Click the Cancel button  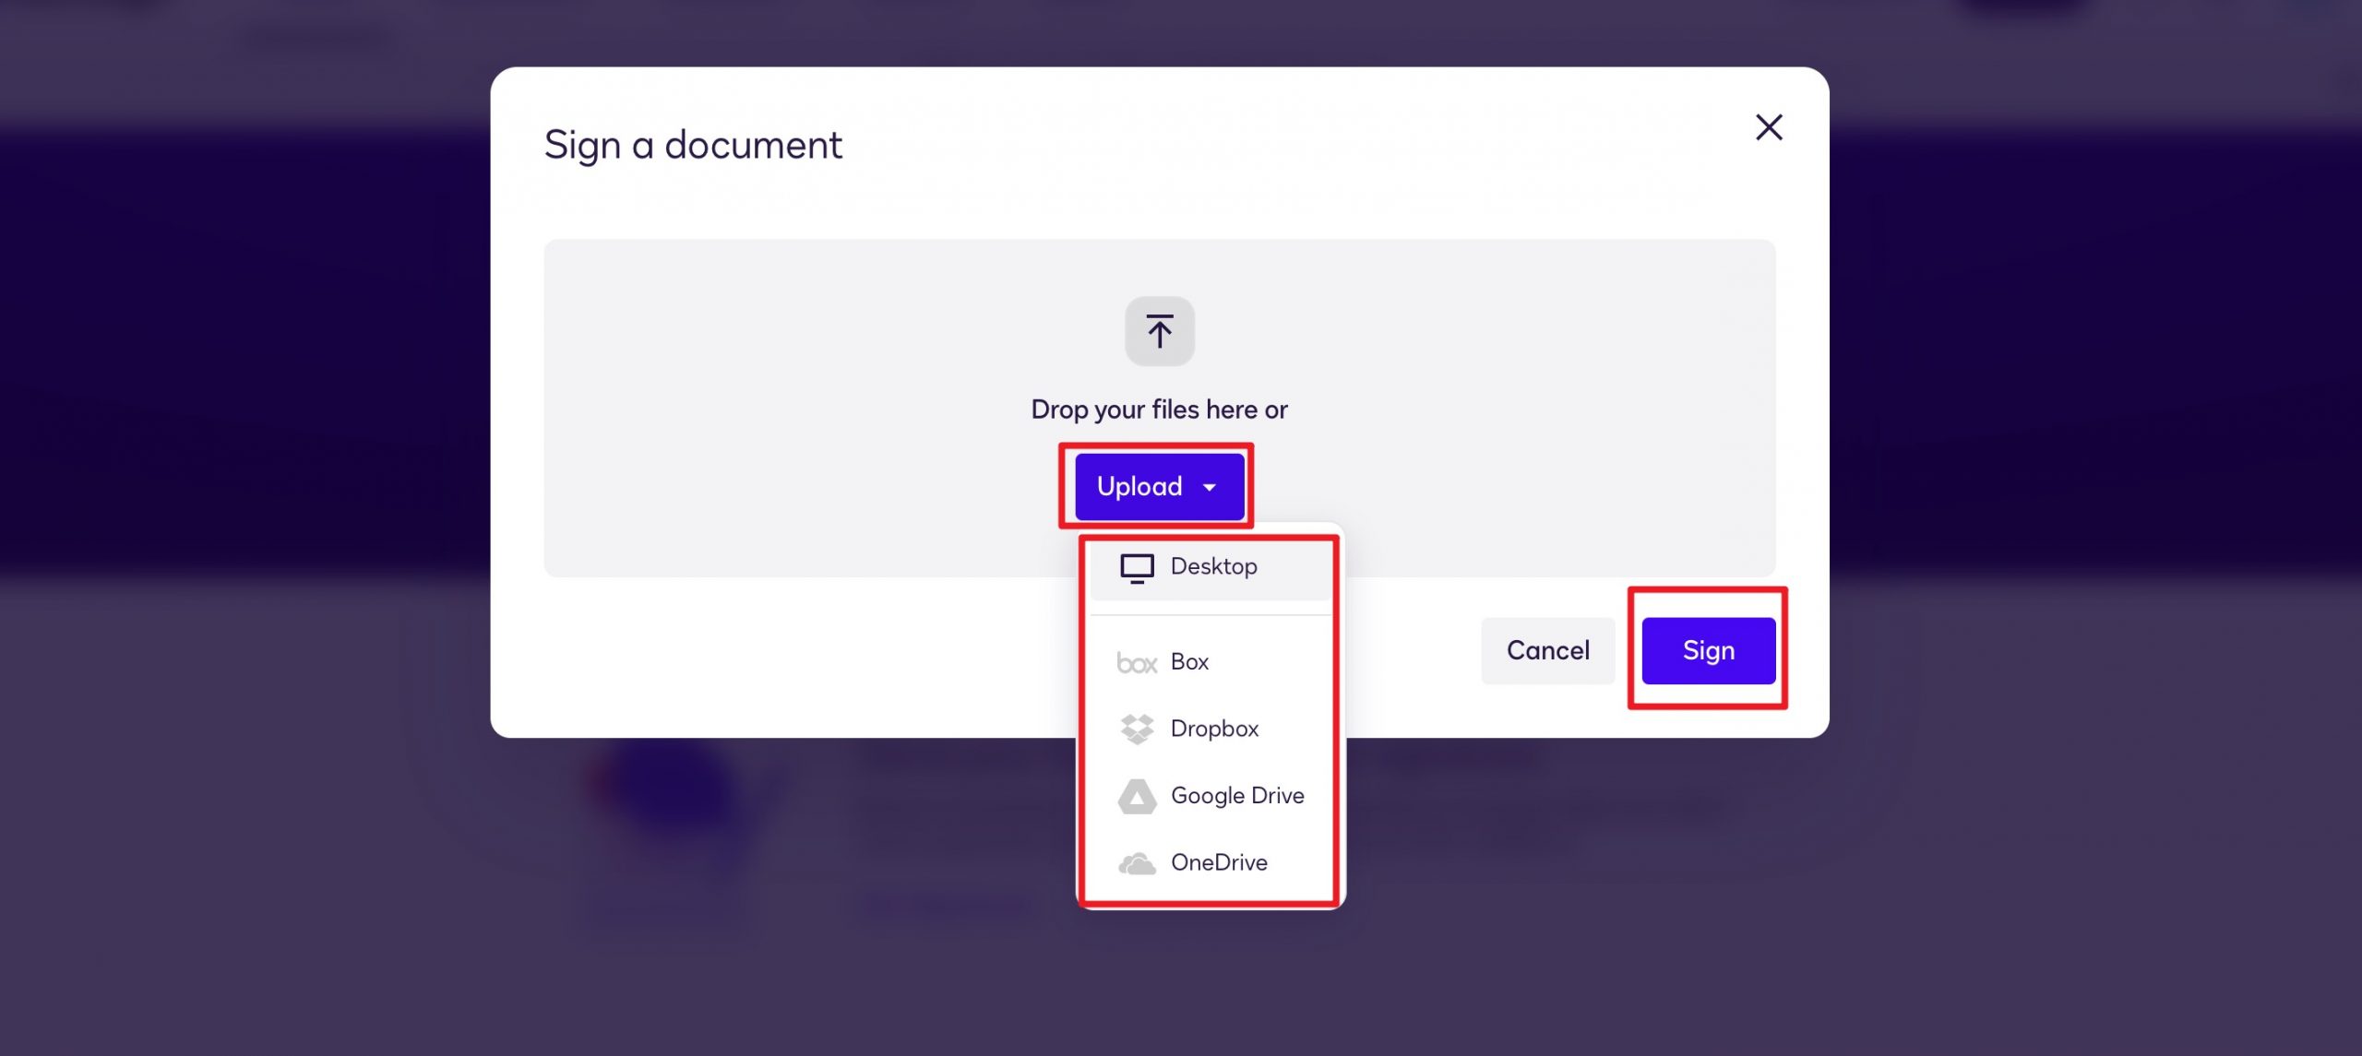coord(1547,650)
